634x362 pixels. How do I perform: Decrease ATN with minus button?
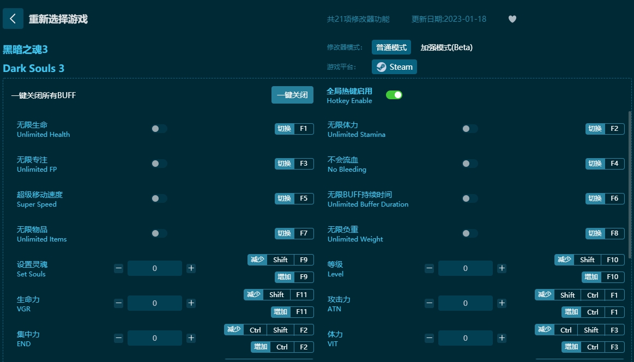430,303
